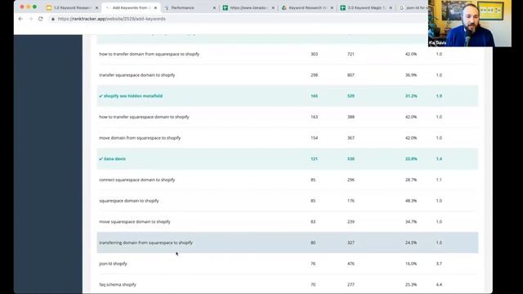Click the Drive icon on Keyword Research tab
Screen dimensions: 523x294
[x=284, y=7]
